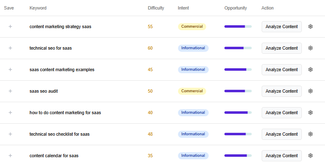Image resolution: width=325 pixels, height=163 pixels.
Task: Click Keyword column header
Action: pos(38,8)
